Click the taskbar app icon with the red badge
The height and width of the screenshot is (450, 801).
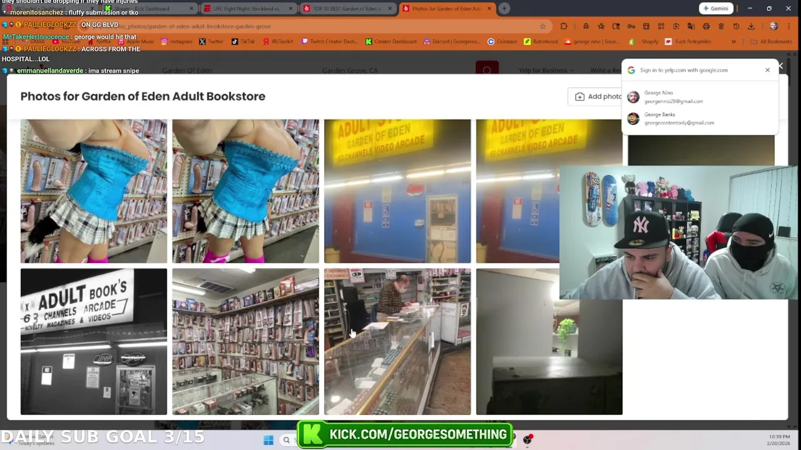[528, 440]
